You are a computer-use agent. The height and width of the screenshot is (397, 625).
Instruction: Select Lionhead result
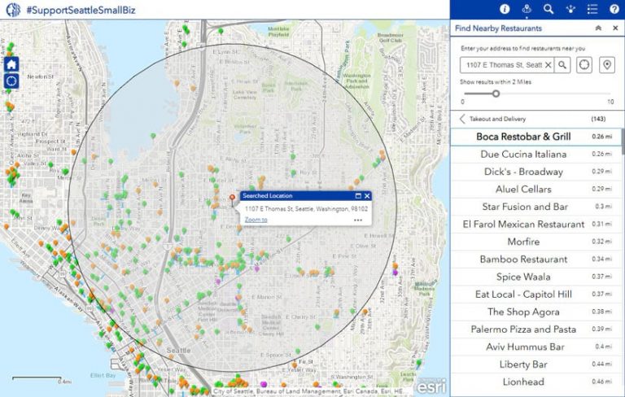coord(535,382)
